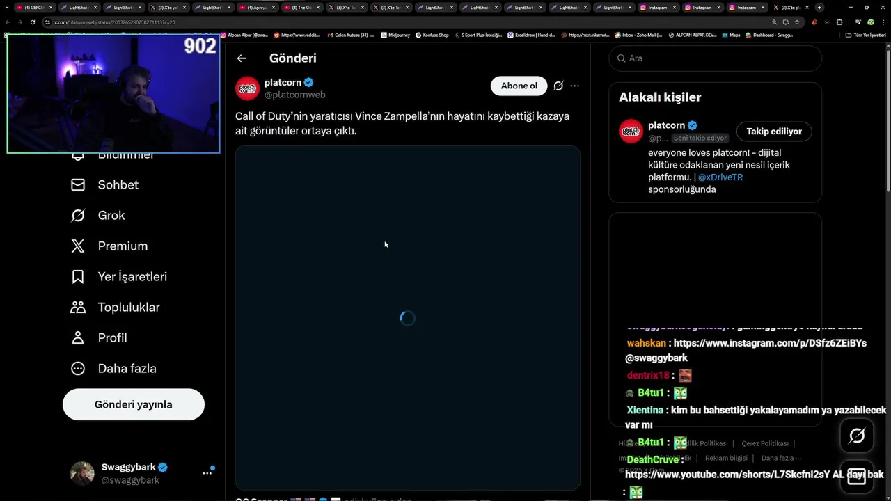
Task: Click the platcorn avatar in Alakalı kişiler
Action: pos(631,131)
